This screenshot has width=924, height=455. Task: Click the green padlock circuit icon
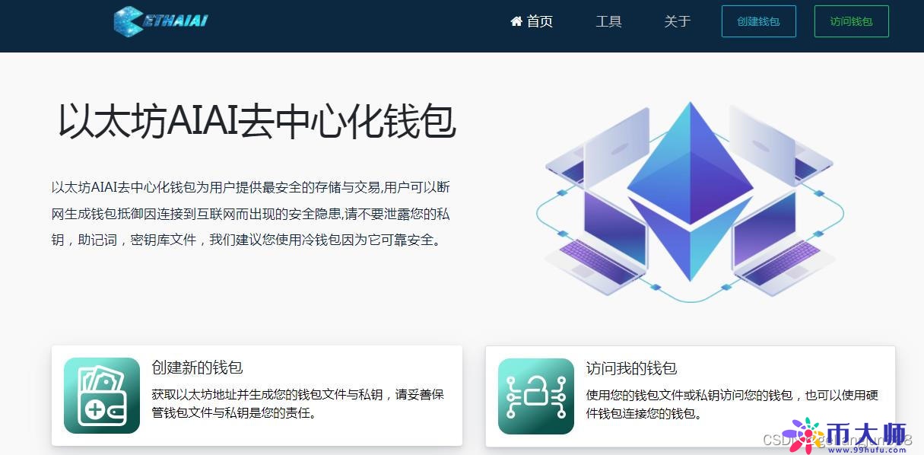point(536,396)
